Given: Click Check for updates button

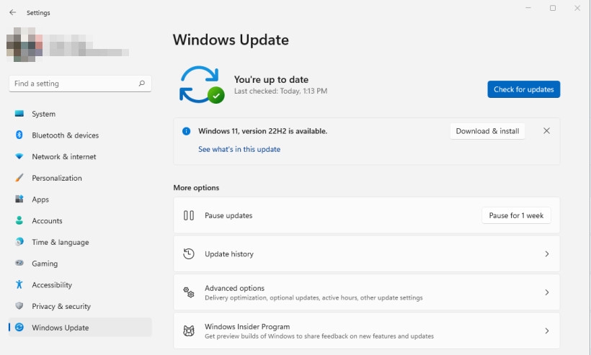Looking at the screenshot, I should [523, 89].
